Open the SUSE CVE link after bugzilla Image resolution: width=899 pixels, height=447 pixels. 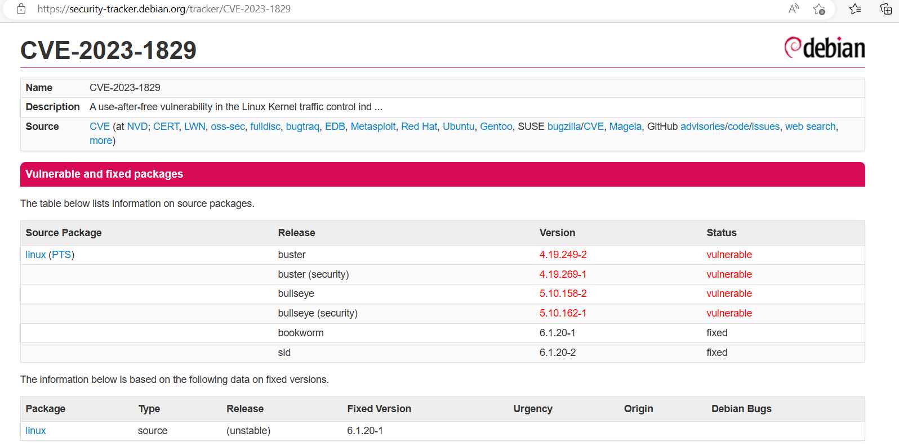pos(594,127)
